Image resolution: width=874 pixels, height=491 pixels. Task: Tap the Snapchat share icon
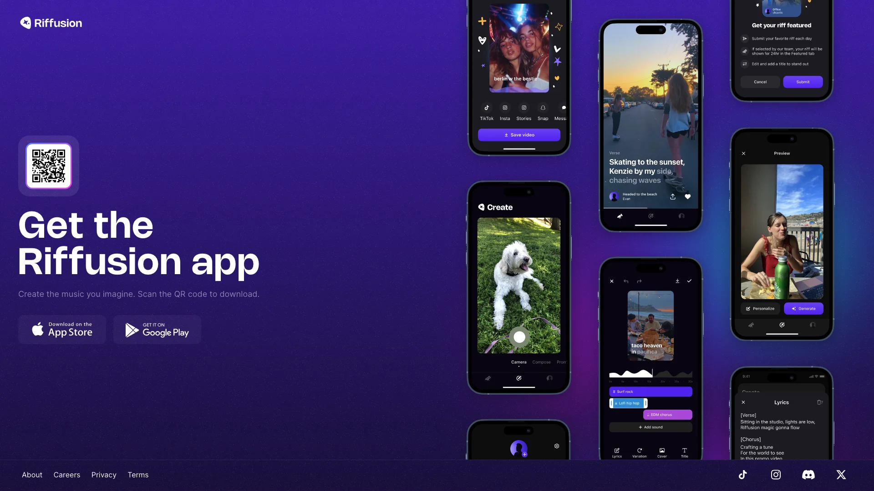pyautogui.click(x=542, y=107)
